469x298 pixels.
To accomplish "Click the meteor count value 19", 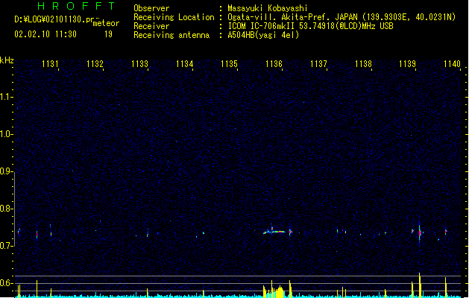I will tap(108, 34).
